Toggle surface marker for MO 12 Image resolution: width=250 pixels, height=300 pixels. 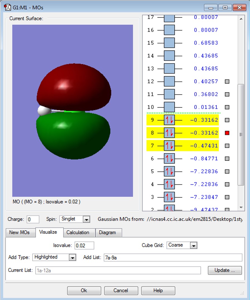click(227, 82)
